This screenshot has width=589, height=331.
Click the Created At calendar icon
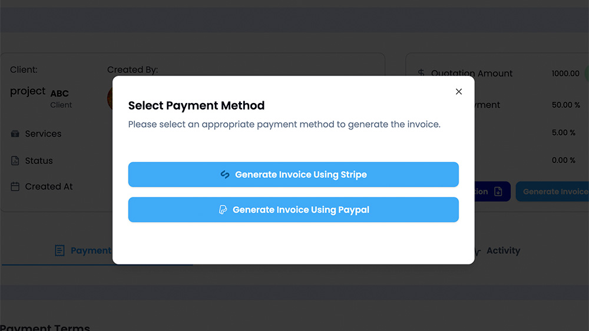tap(15, 186)
